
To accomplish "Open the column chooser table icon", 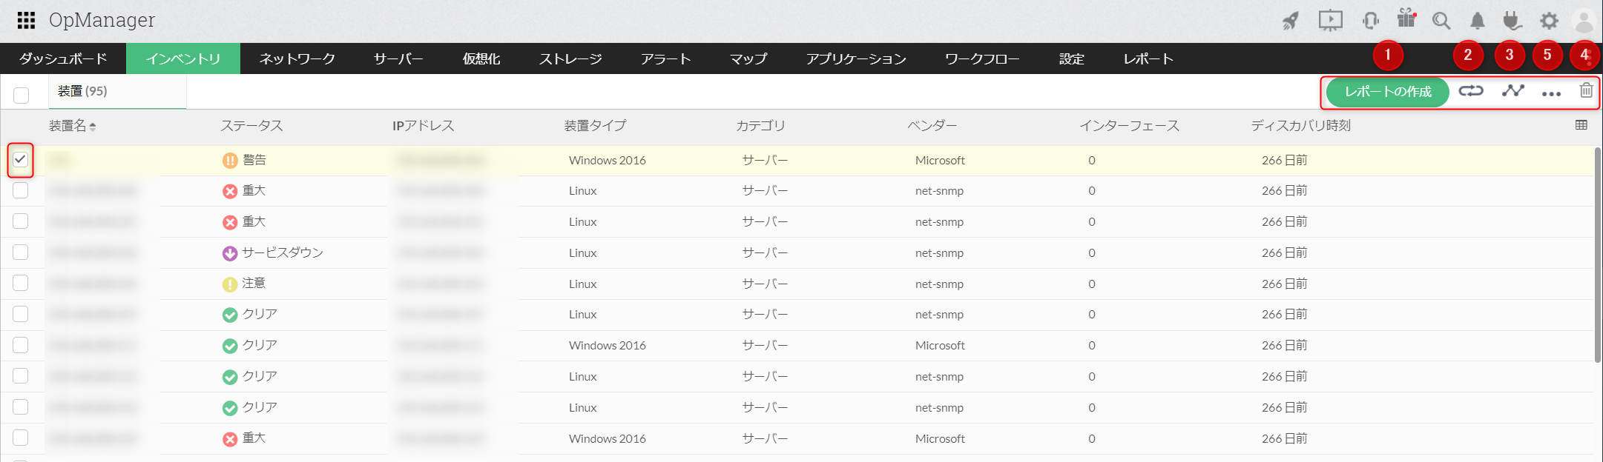I will [1581, 125].
